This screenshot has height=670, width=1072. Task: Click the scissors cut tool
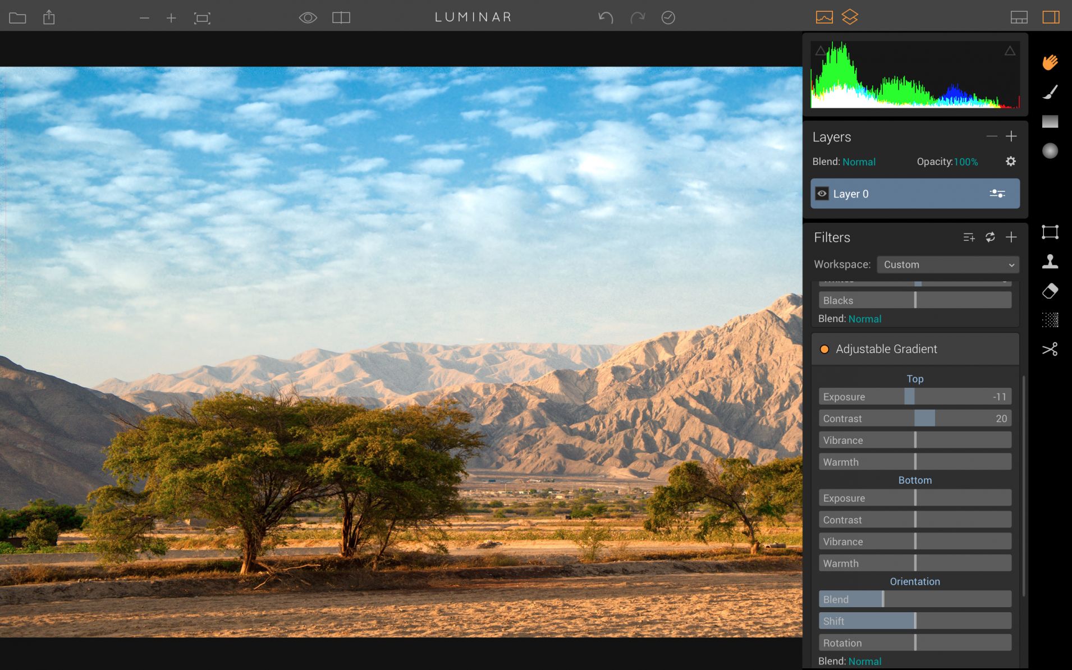(1050, 349)
